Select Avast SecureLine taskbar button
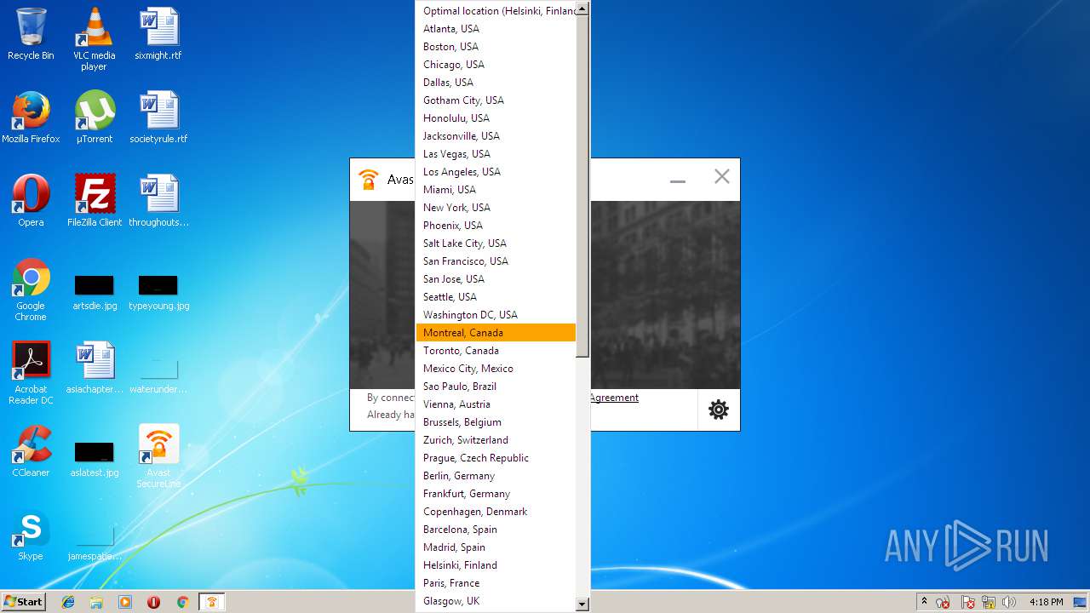 tap(212, 602)
